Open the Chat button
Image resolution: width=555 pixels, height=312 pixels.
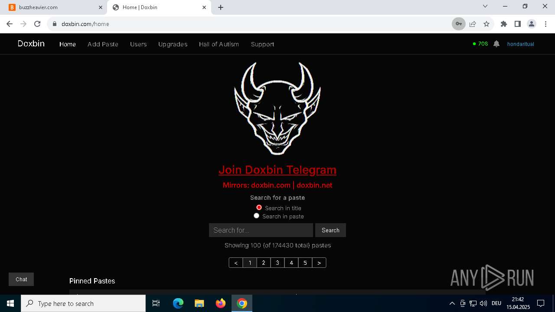click(21, 279)
